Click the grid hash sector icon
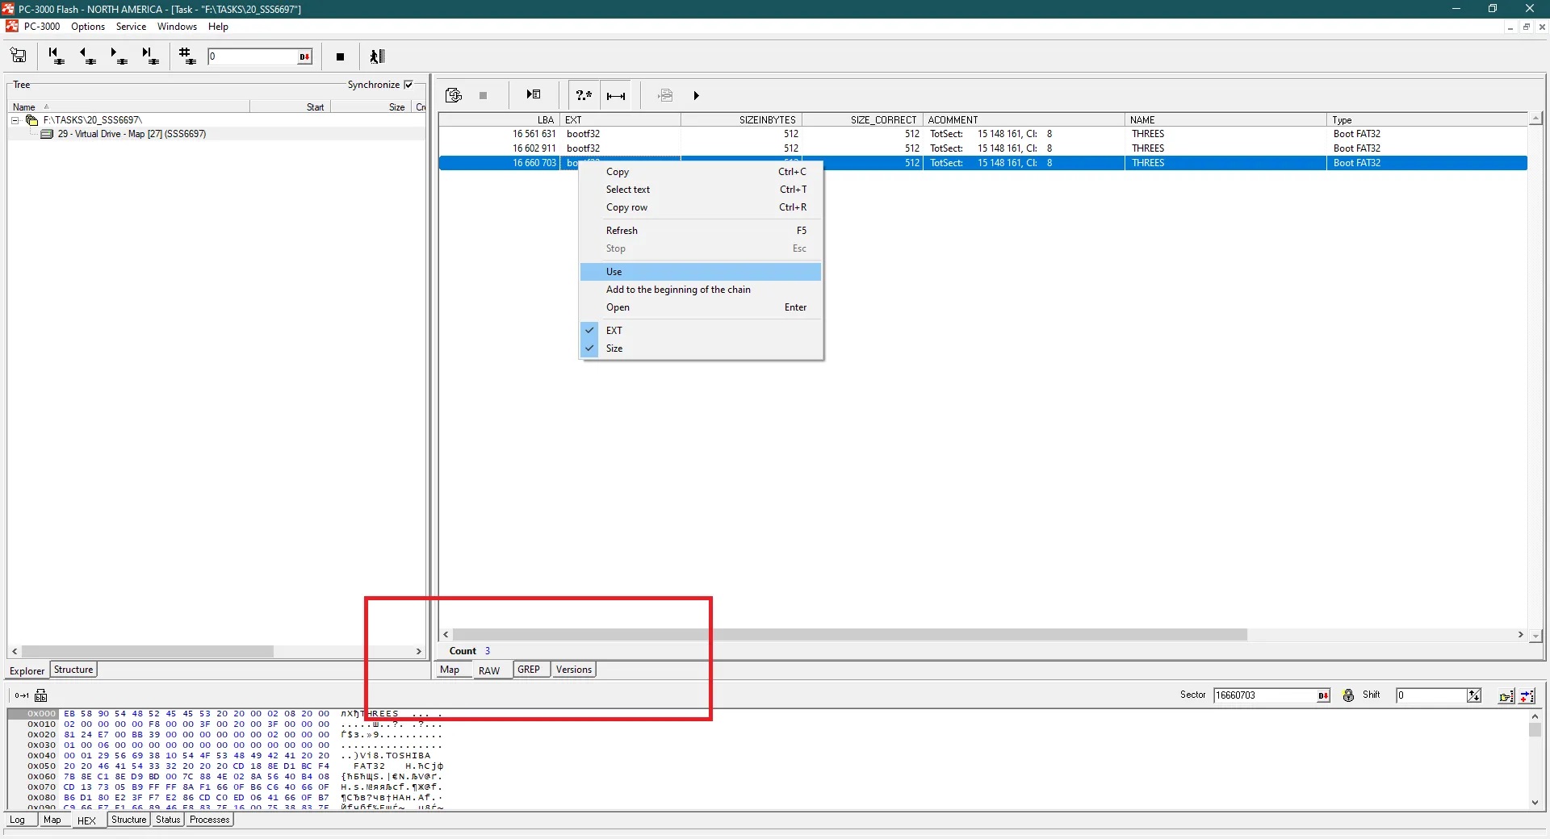The image size is (1550, 839). point(187,56)
